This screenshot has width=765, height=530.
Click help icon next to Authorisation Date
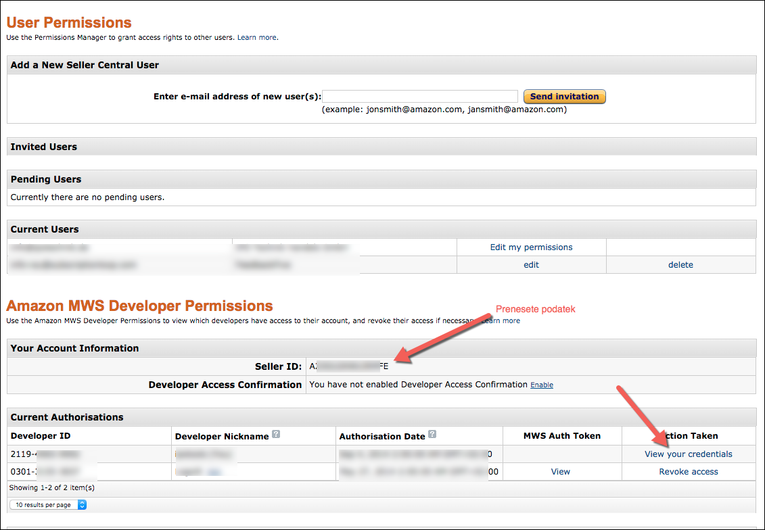click(x=432, y=434)
